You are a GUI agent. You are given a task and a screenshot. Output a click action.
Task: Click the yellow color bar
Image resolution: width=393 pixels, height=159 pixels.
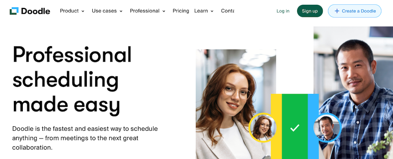(276, 126)
